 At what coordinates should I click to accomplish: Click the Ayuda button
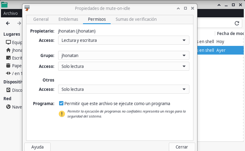(37, 147)
